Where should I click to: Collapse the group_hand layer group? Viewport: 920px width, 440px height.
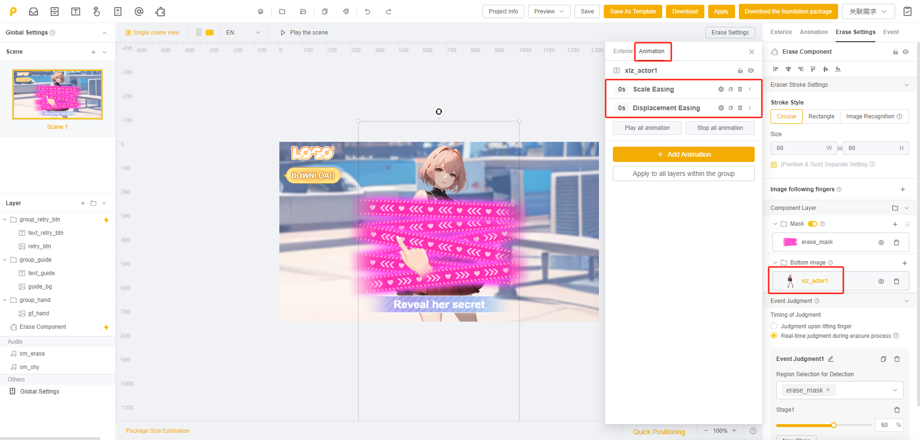pos(5,300)
